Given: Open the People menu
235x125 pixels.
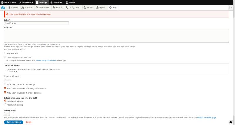Looking at the screenshot, I should pyautogui.click(x=88, y=7).
